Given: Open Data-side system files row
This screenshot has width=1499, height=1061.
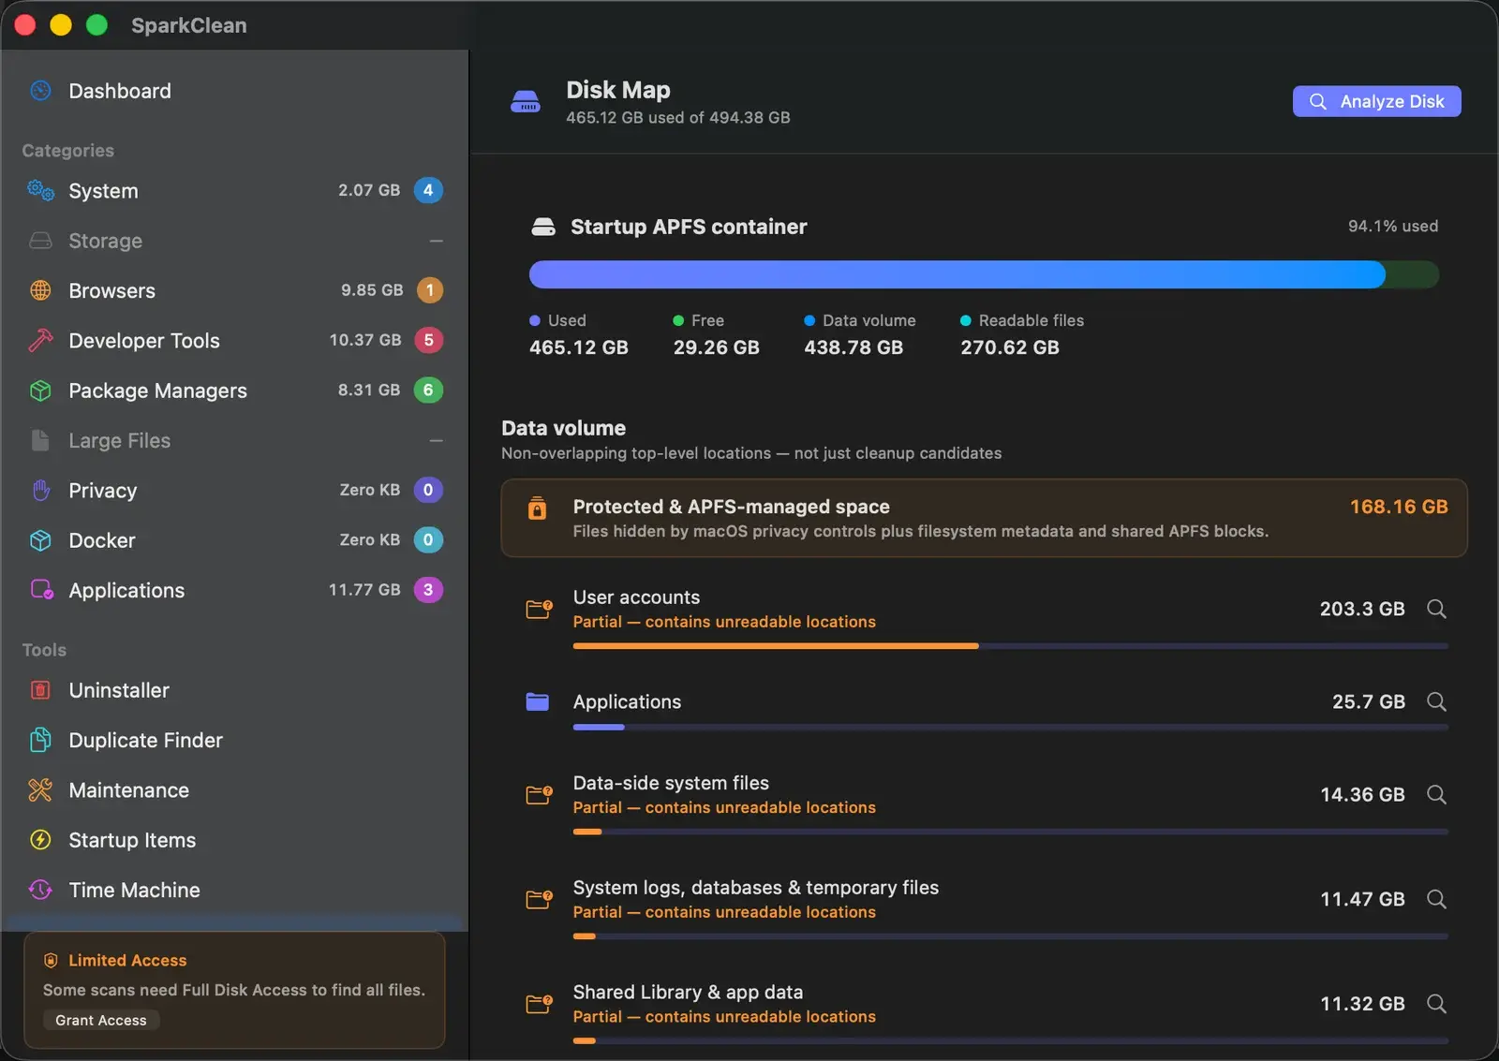Looking at the screenshot, I should pos(985,803).
